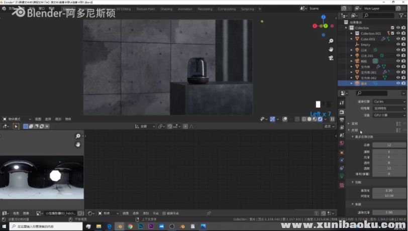Switch to the Compositing workspace tab
Image resolution: width=408 pixels, height=231 pixels.
point(227,9)
